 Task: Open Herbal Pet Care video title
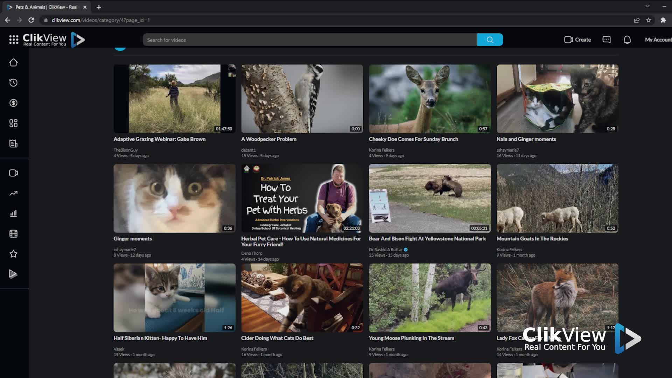pos(301,241)
